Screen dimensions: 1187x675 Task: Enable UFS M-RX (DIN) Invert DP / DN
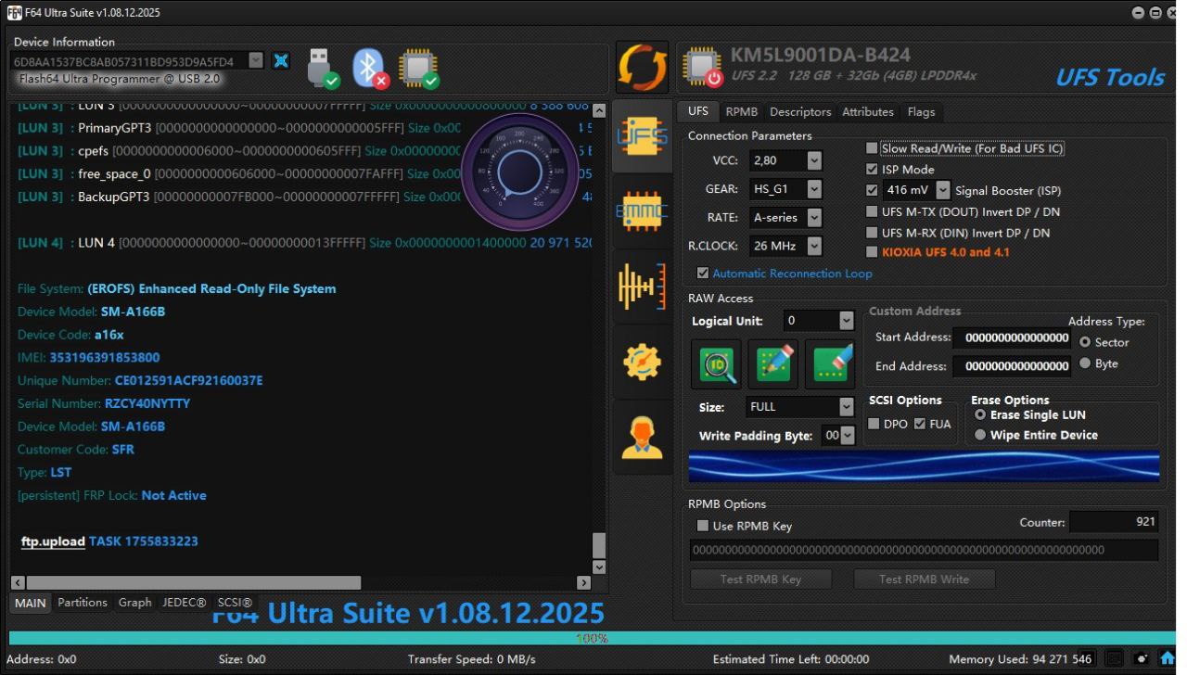tap(871, 233)
